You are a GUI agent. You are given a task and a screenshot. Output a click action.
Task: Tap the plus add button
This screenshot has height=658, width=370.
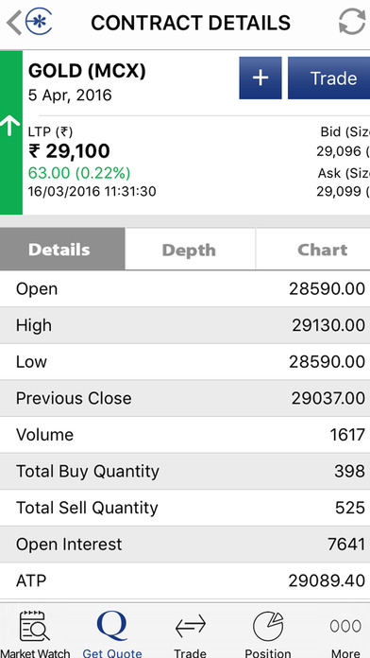point(261,78)
